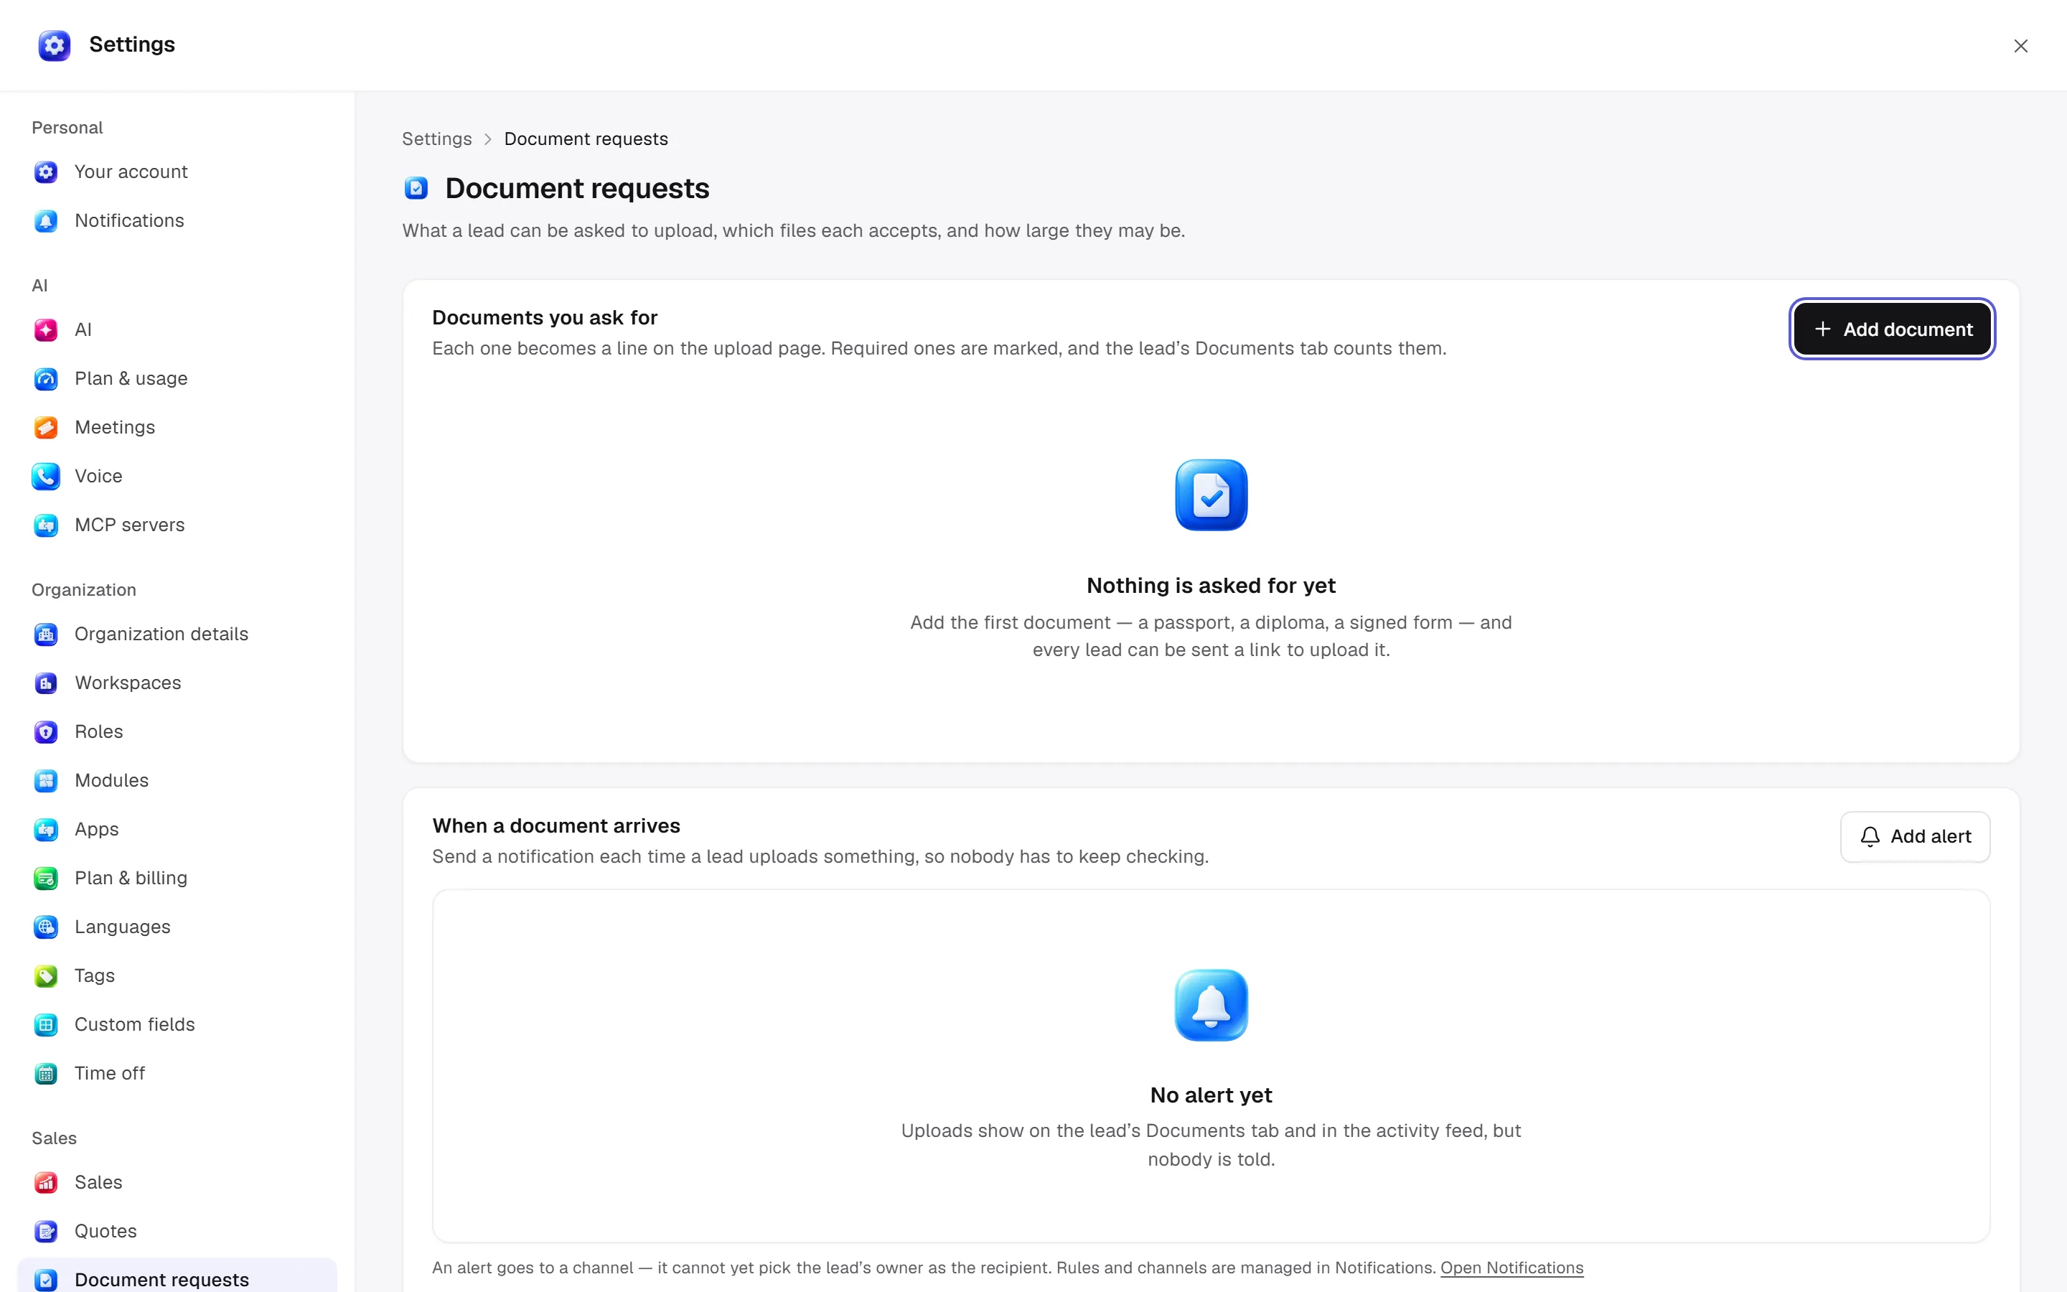Click the orange Meetings icon
Viewport: 2067px width, 1292px height.
tap(46, 427)
